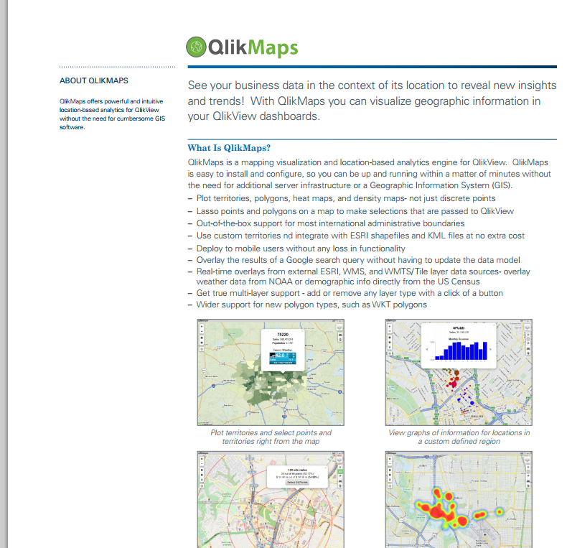Click the blue bar chart in the map popup
The height and width of the screenshot is (548, 567).
(x=461, y=350)
